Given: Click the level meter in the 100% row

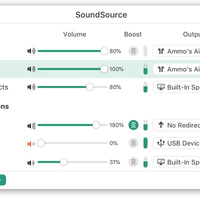Looking at the screenshot, I should coord(145,69).
